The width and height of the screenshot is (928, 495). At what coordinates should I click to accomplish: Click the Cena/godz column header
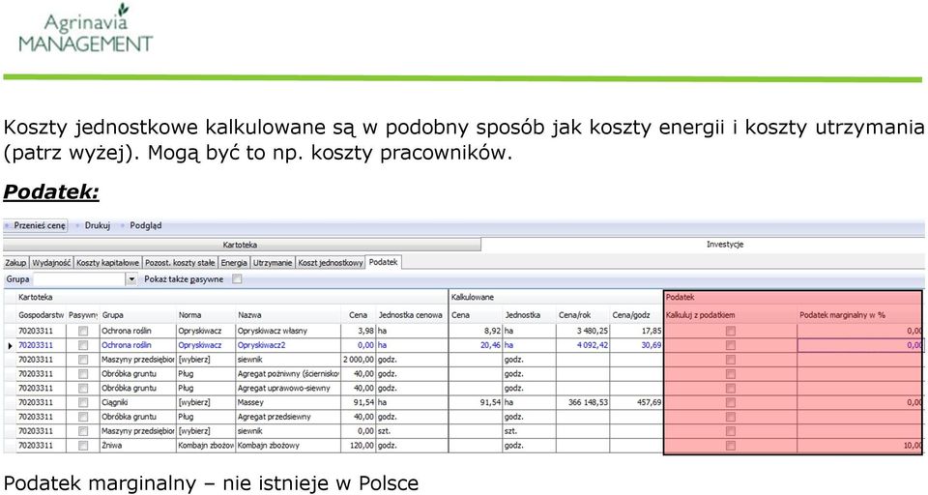tap(636, 315)
